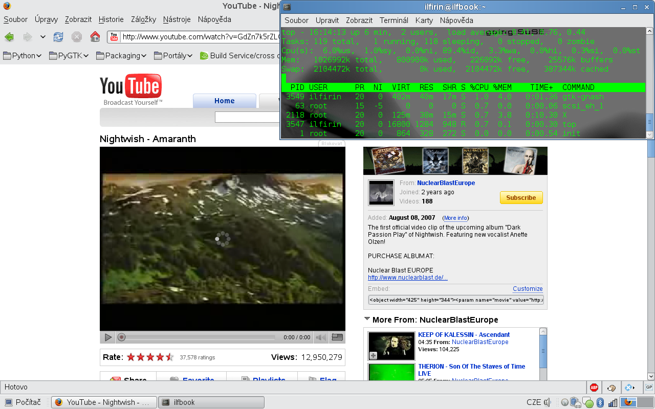Switch to the ilfbook taskbar window
Image resolution: width=655 pixels, height=409 pixels.
[x=211, y=402]
